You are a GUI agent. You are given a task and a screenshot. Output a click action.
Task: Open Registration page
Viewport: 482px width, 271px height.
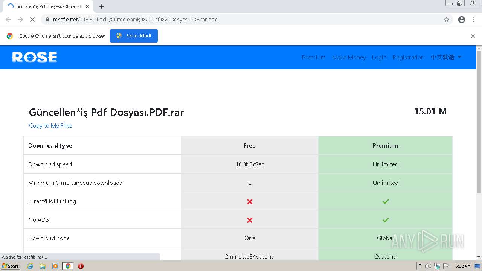click(x=408, y=57)
